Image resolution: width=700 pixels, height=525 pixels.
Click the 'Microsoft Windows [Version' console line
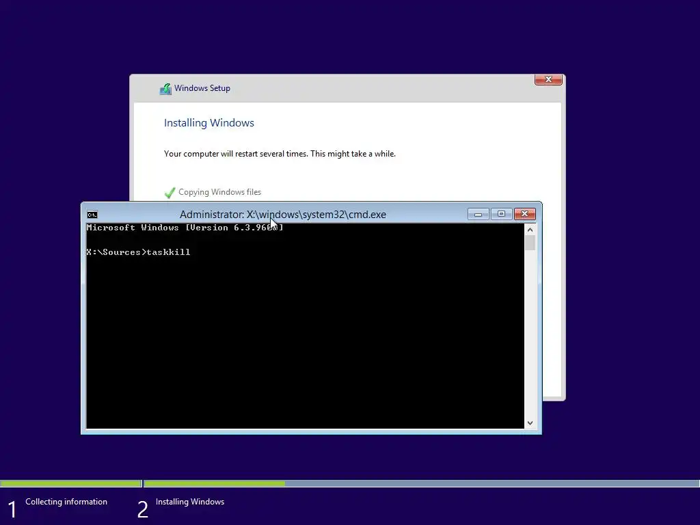pyautogui.click(x=185, y=228)
